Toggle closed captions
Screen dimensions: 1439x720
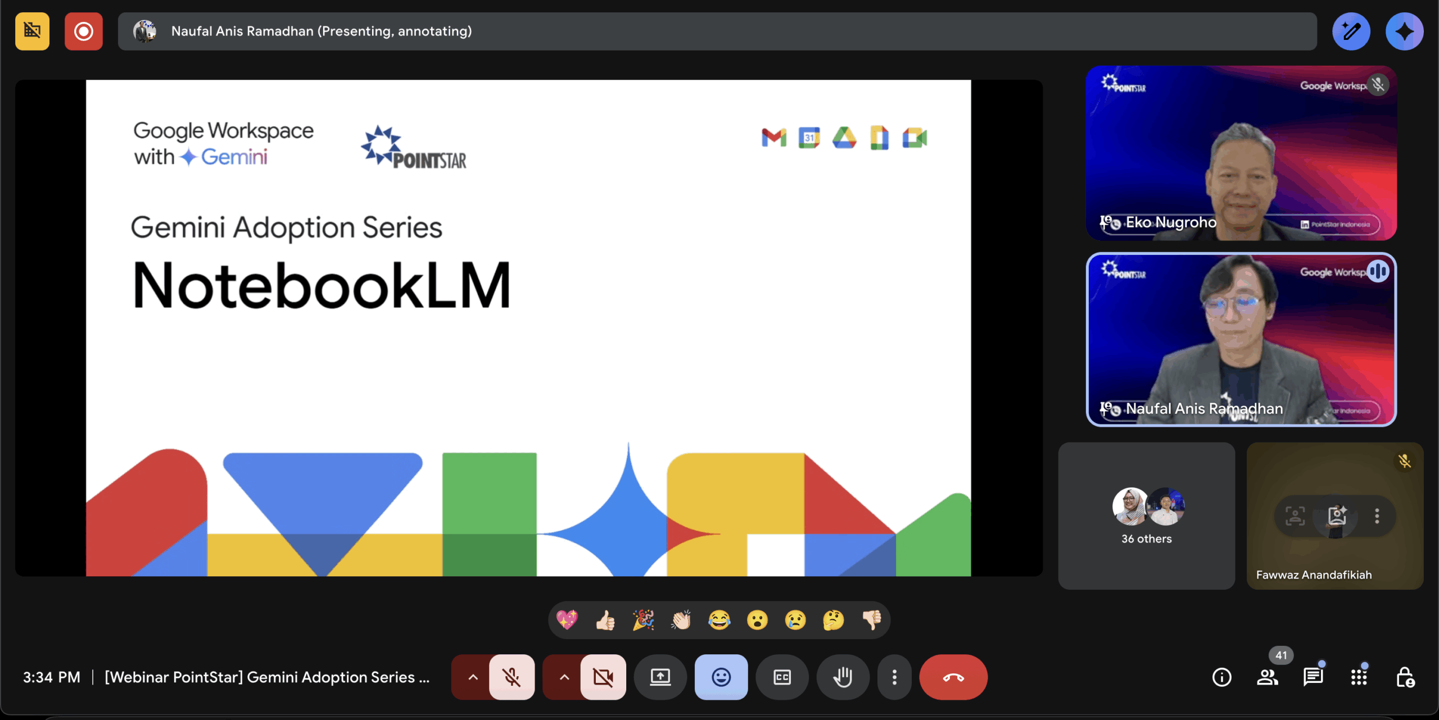coord(782,677)
